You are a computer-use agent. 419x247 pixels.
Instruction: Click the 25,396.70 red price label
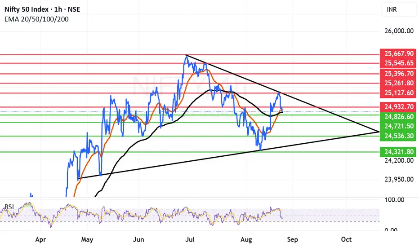pos(399,74)
